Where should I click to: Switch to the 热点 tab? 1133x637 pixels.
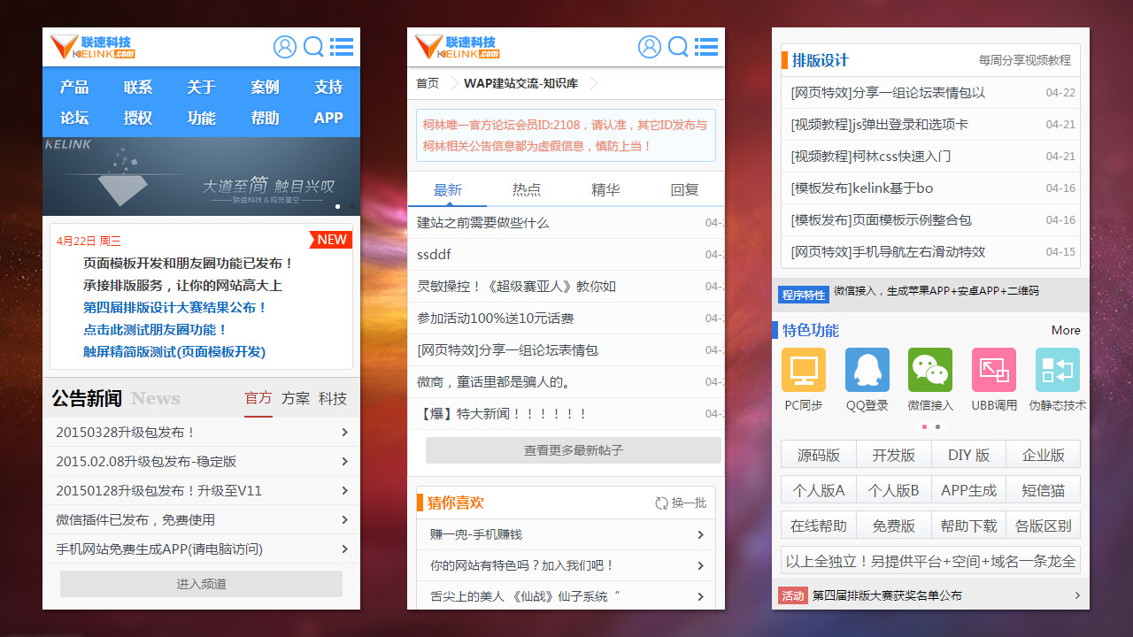tap(527, 189)
